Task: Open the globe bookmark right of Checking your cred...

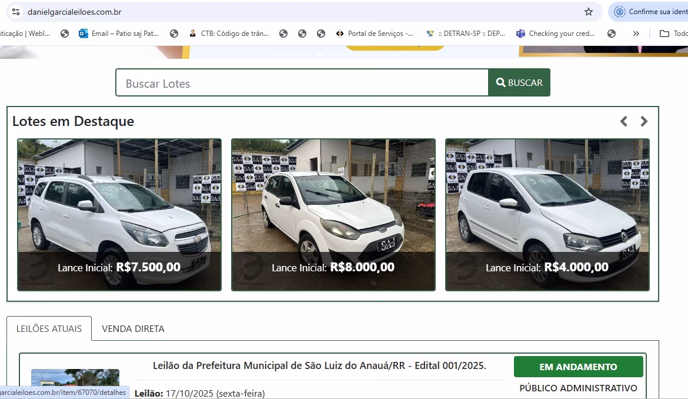Action: (612, 34)
